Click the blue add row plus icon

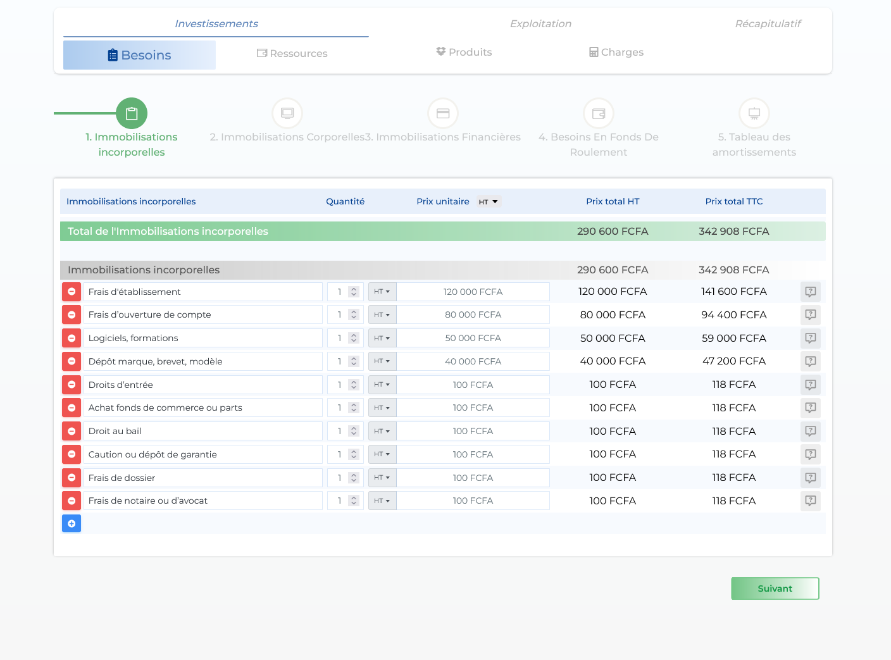point(72,523)
